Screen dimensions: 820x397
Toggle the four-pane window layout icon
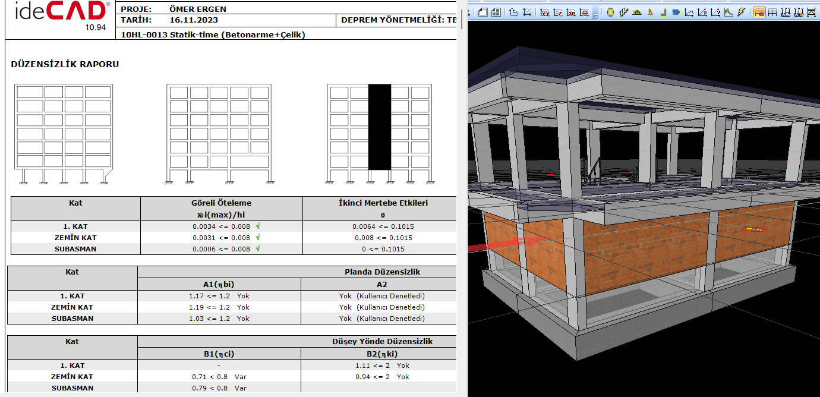[x=496, y=12]
